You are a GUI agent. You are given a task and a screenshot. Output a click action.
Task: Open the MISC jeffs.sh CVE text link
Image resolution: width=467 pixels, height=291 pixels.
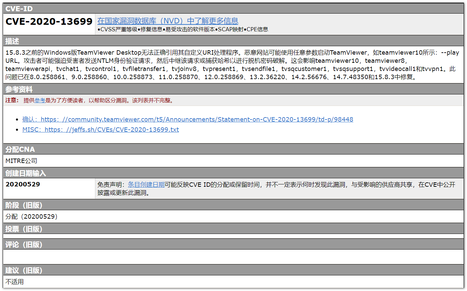[100, 130]
